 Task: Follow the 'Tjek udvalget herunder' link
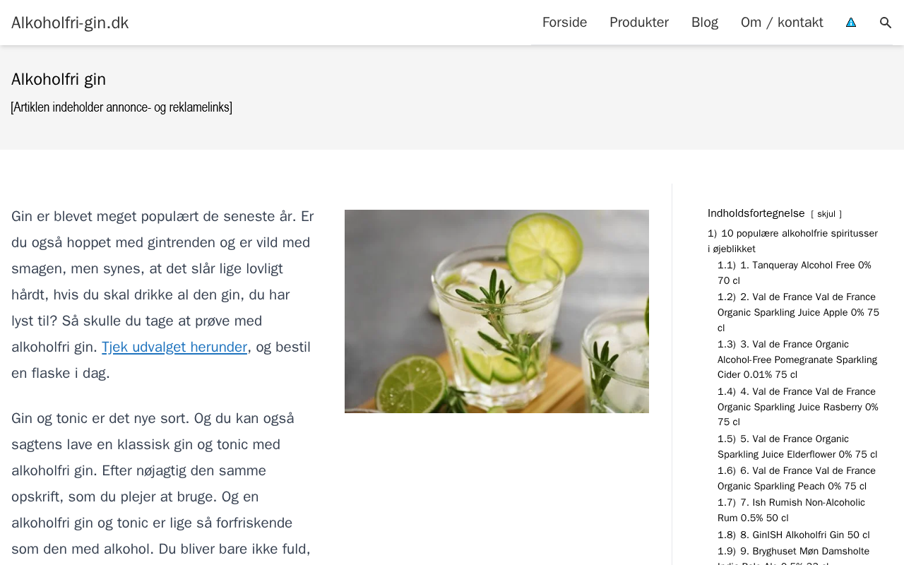(174, 347)
